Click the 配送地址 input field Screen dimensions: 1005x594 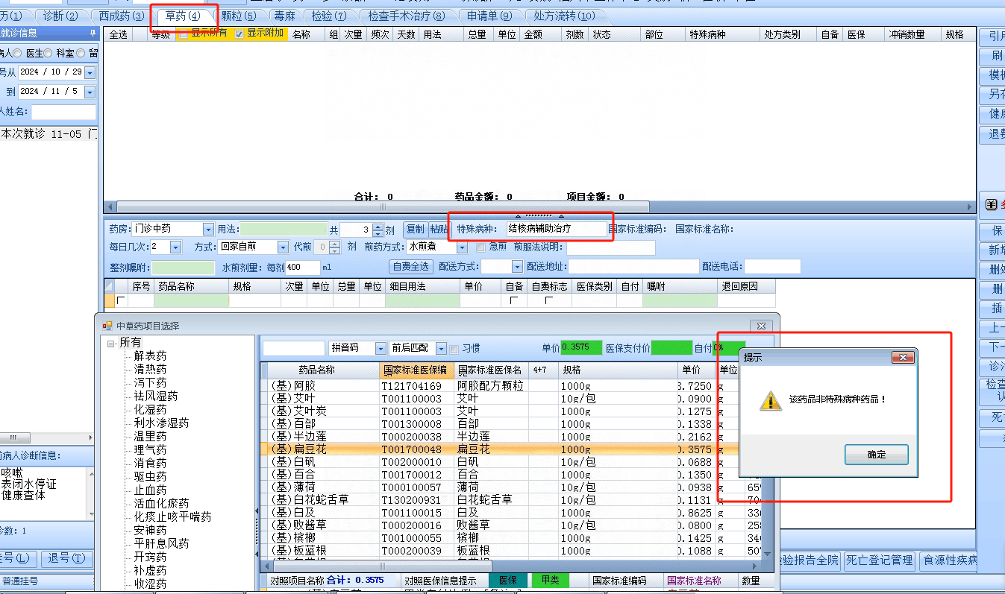(x=633, y=266)
